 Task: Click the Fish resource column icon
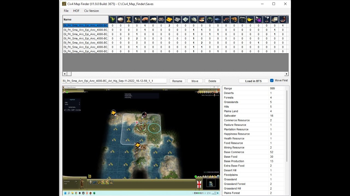[218, 19]
